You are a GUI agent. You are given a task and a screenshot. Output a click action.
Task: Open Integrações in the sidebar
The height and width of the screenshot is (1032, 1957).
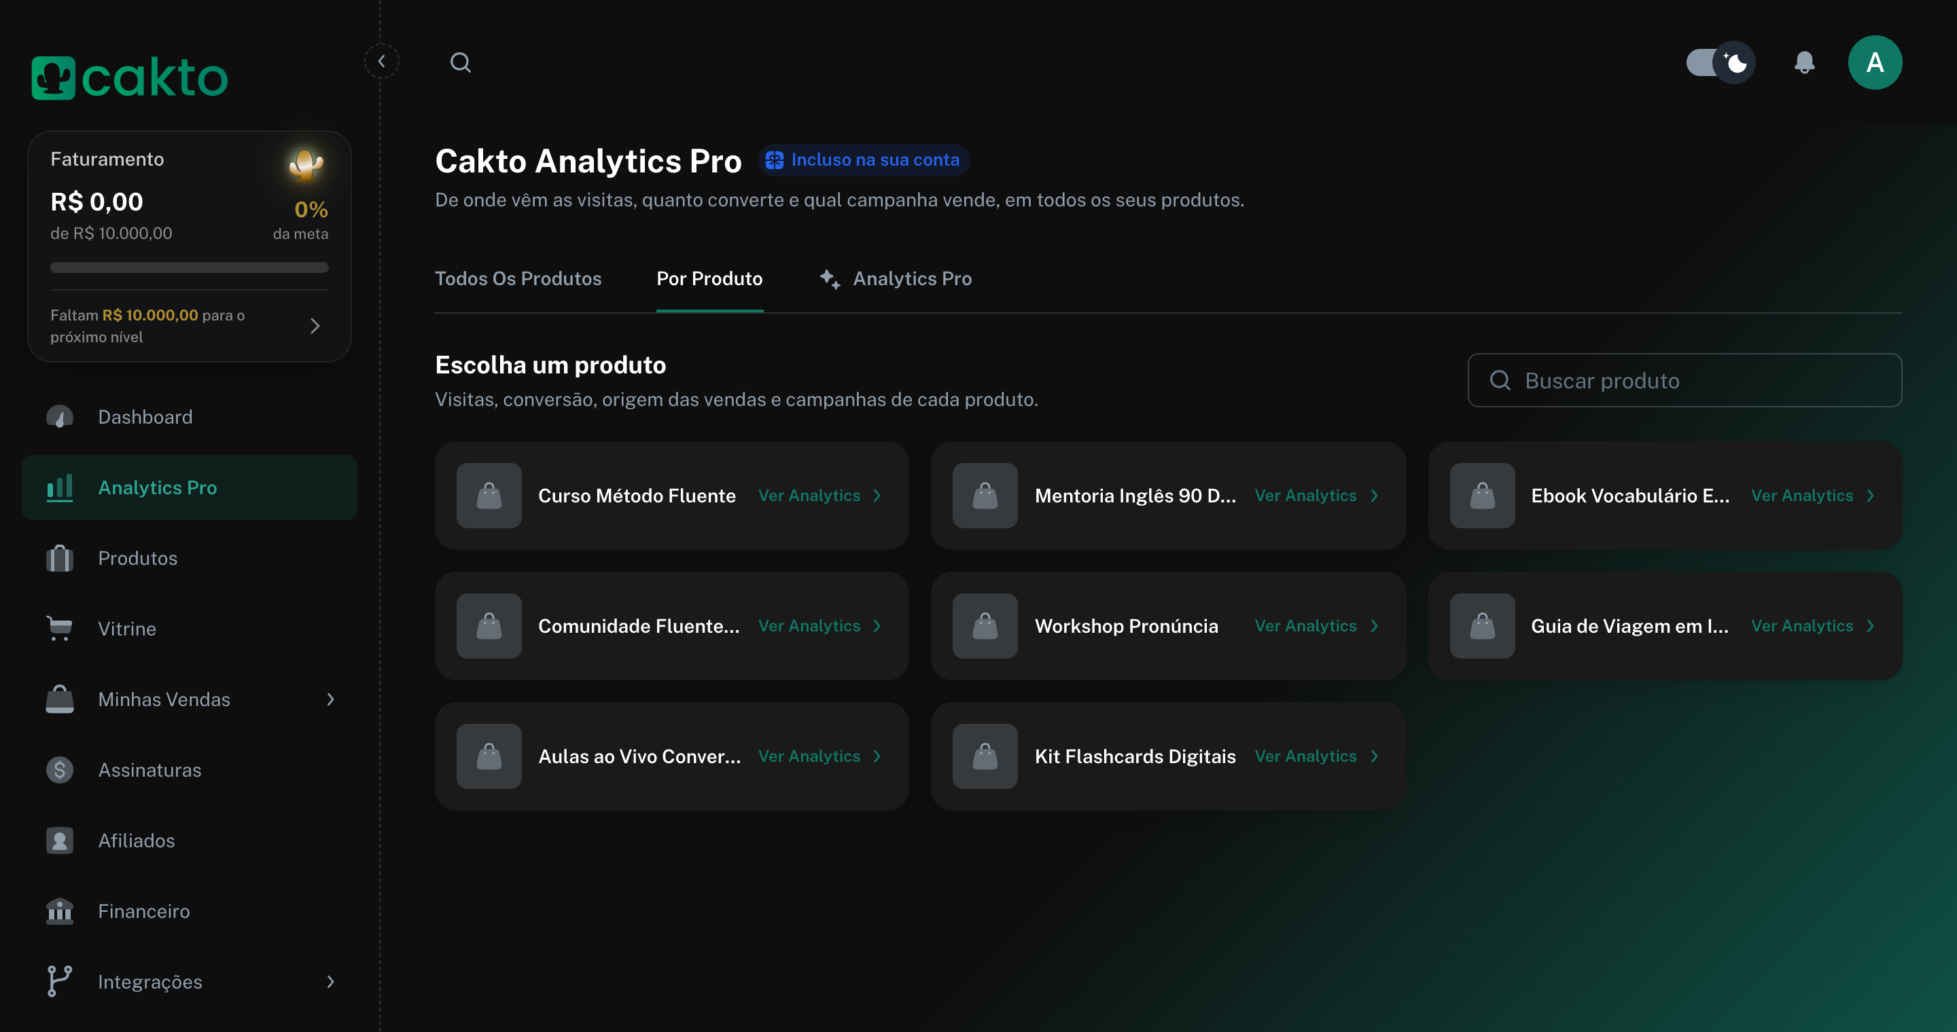point(189,981)
